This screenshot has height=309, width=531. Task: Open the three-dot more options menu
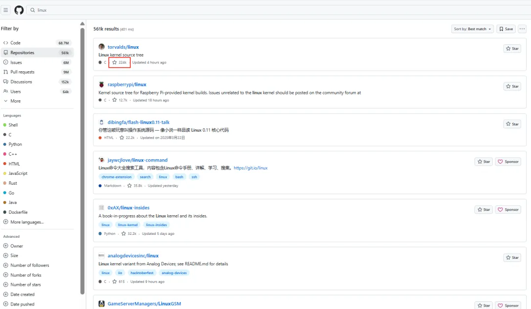522,29
